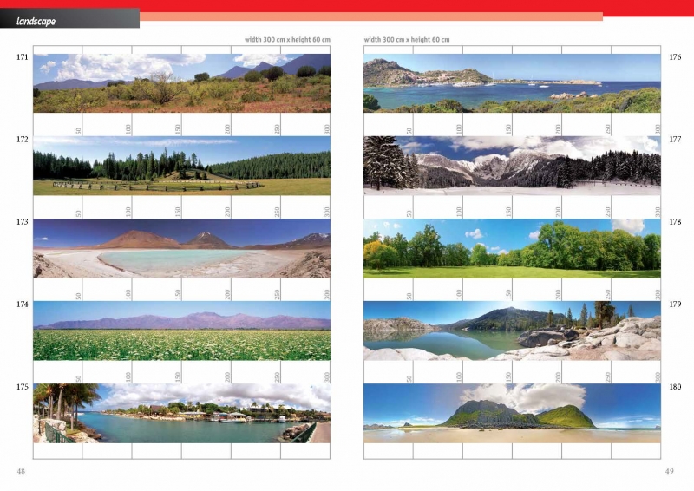Screen dimensions: 694x491
Task: Choose the salt lagoon volcano panorama 173
Action: 181,248
